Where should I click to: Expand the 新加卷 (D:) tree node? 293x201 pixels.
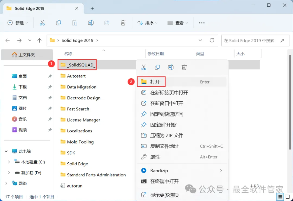pyautogui.click(x=9, y=173)
